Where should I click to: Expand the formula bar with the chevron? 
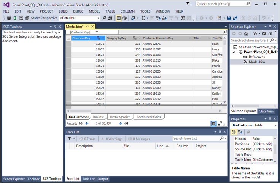225,32
